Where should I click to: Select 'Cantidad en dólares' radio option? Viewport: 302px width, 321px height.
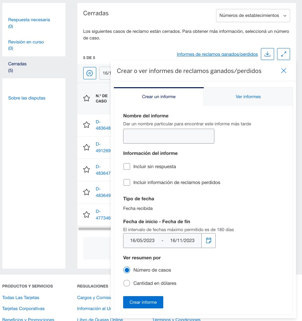(x=126, y=283)
